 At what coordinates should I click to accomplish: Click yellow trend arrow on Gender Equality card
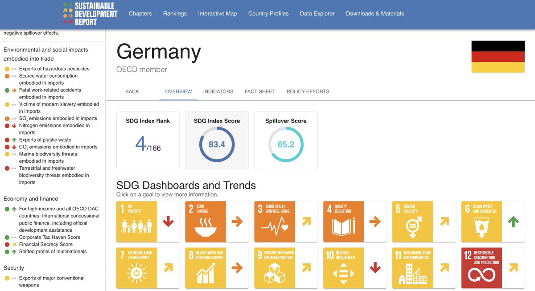click(444, 221)
